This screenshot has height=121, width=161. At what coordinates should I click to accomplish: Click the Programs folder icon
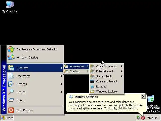click(11, 68)
